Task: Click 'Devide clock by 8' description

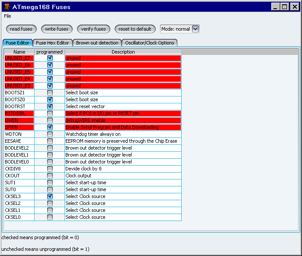Action: tap(123, 169)
